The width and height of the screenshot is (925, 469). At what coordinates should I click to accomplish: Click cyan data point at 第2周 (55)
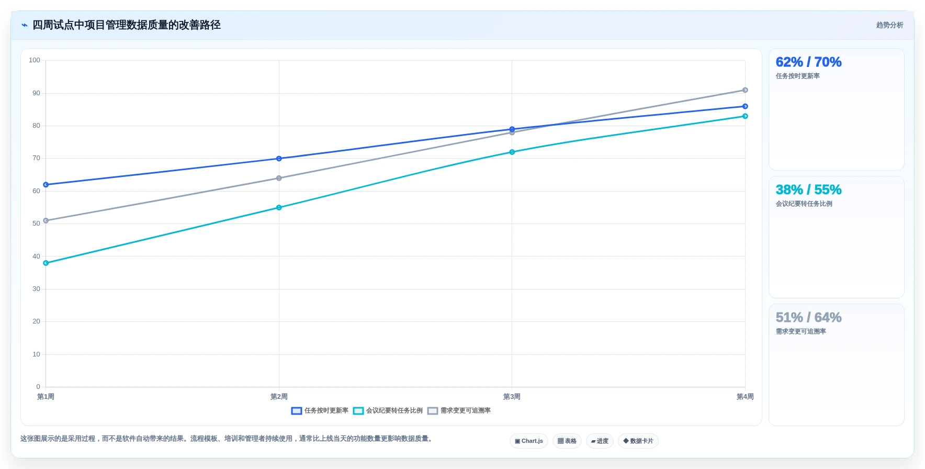[x=279, y=208]
